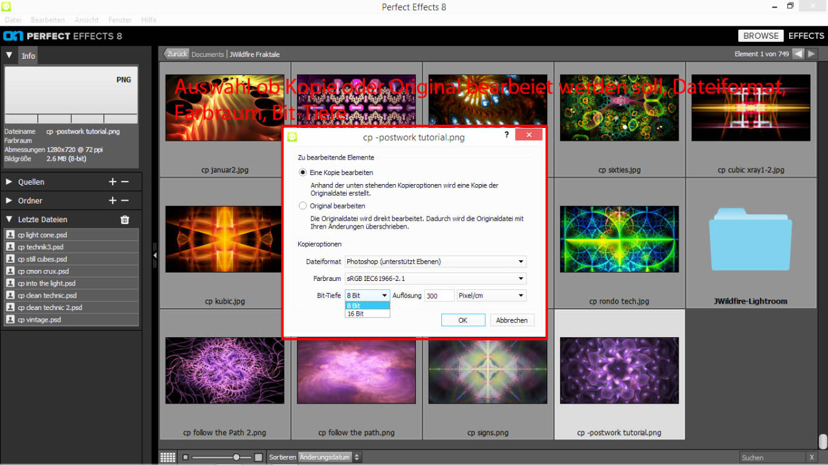
Task: Open recent file cp clean technic.psd
Action: tap(71, 296)
